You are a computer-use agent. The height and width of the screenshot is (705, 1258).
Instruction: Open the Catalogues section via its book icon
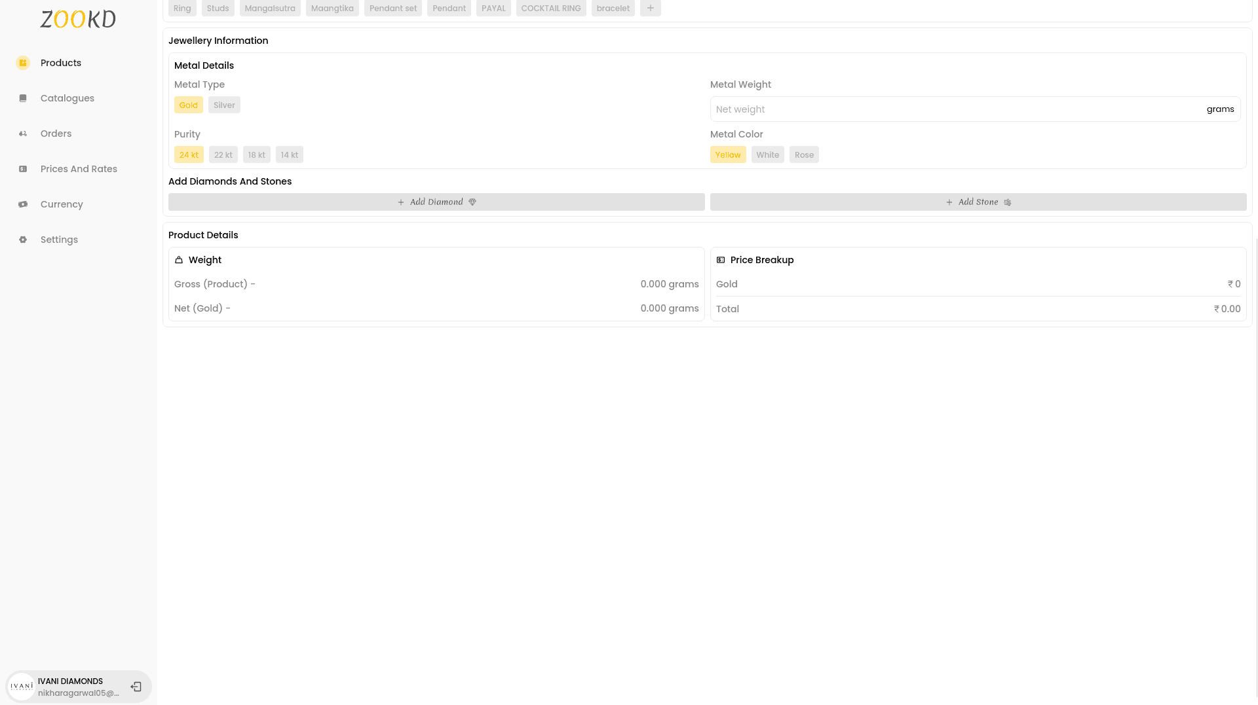click(23, 98)
